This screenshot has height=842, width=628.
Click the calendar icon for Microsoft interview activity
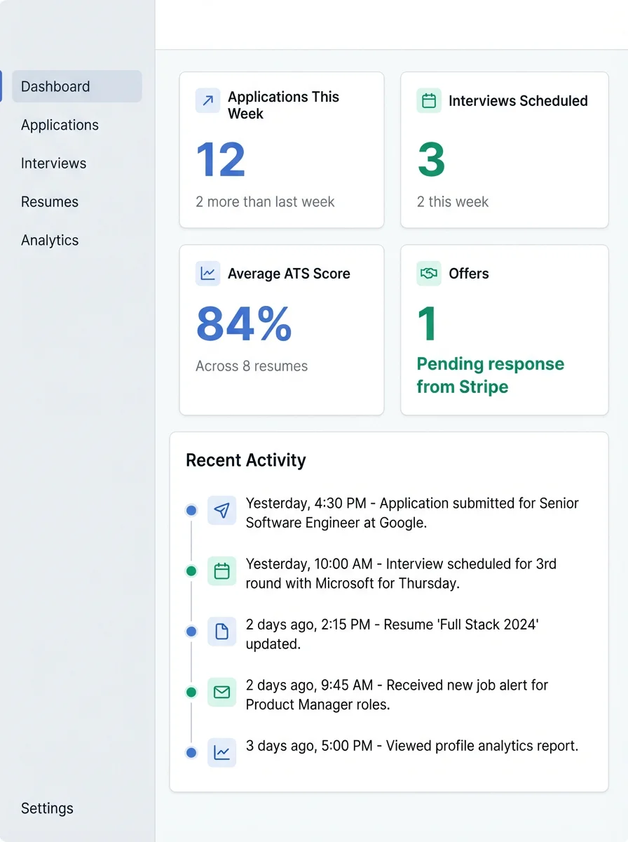pyautogui.click(x=222, y=571)
